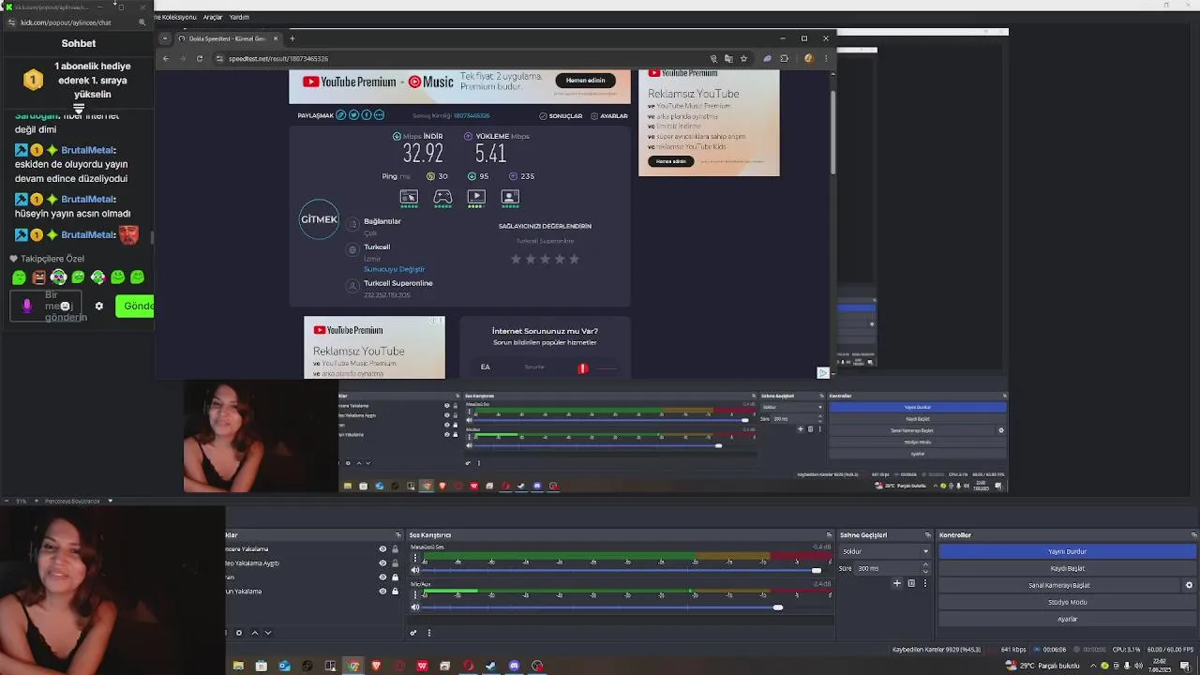
Task: Open the Speedtest Ayarlar settings link
Action: pos(608,115)
